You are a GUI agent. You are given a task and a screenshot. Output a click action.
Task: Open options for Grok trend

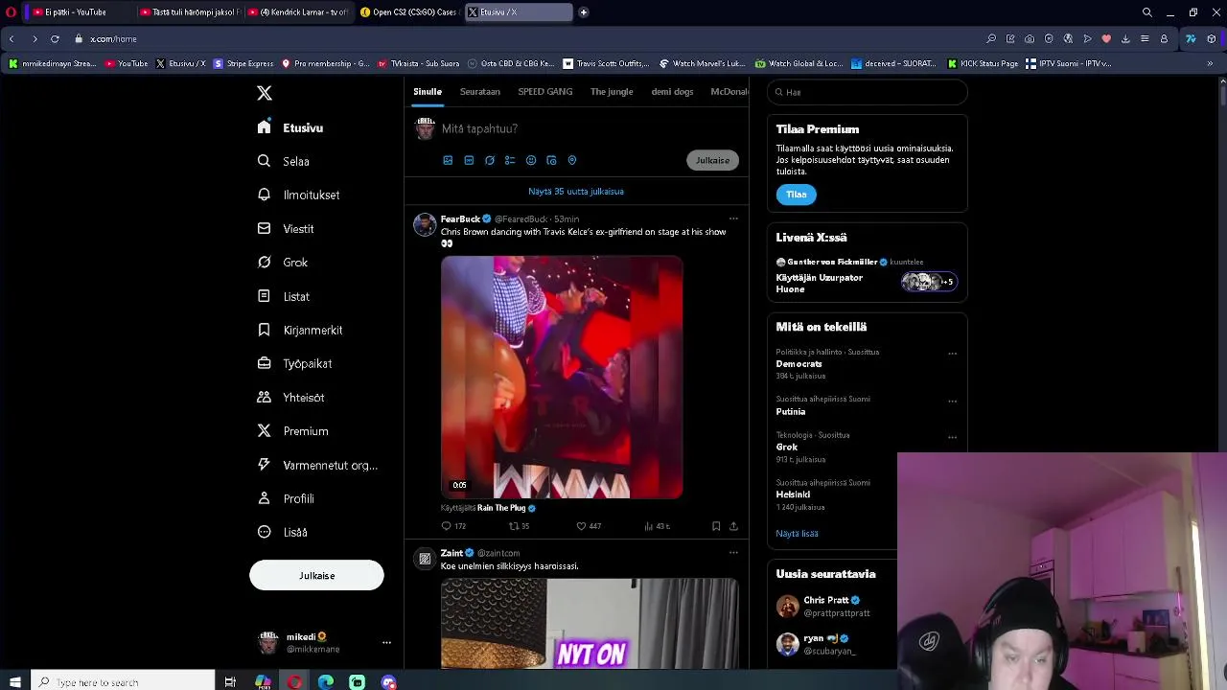[x=952, y=437]
